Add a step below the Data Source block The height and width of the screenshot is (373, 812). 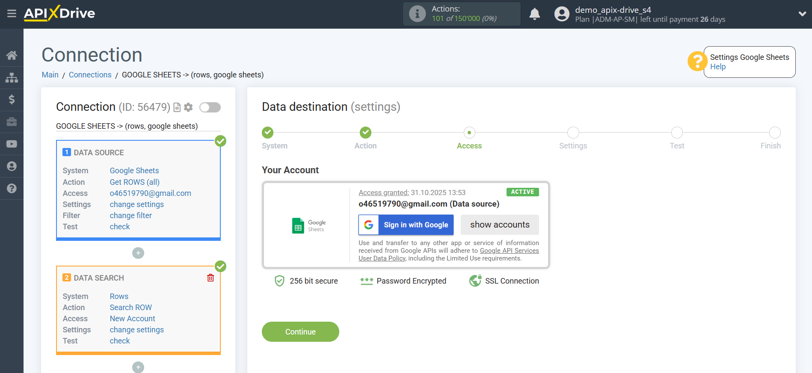[x=138, y=253]
